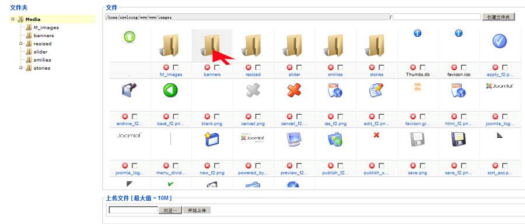The image size is (525, 224).
Task: Click the orange X cancel_f2 thumbnail
Action: tap(295, 90)
